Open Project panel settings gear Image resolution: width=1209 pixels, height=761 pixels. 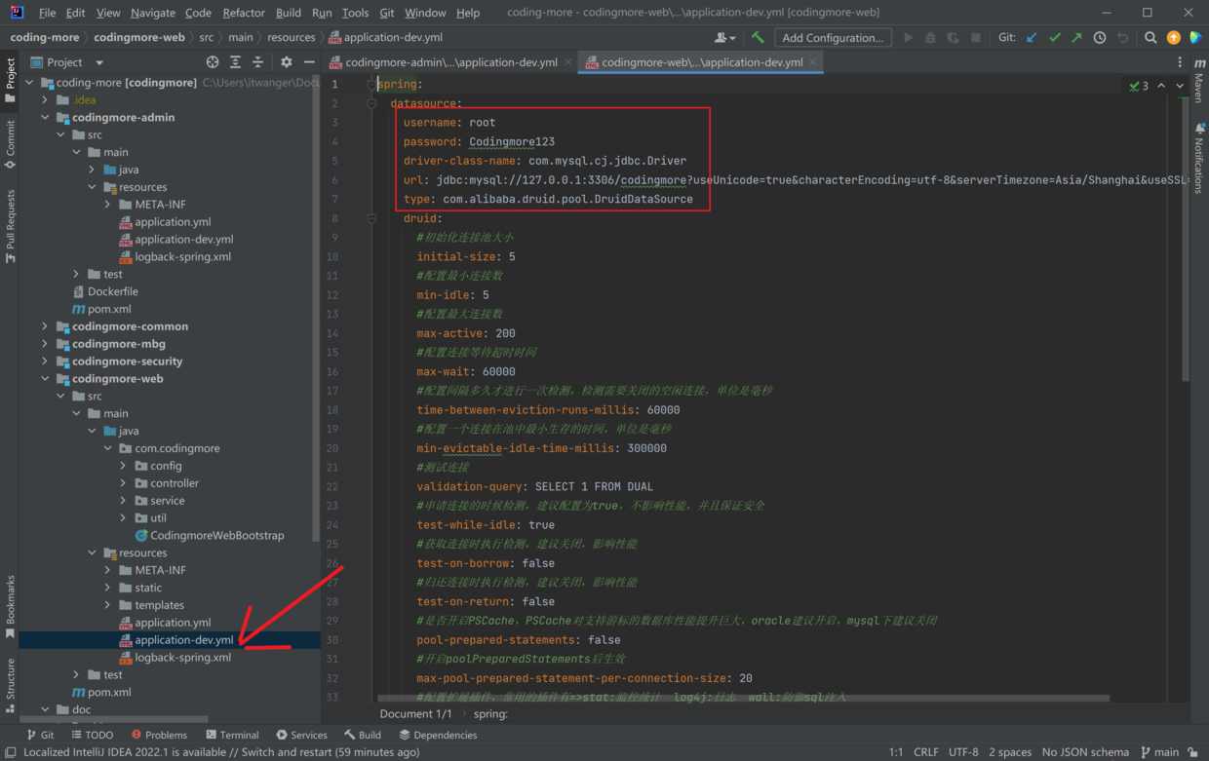click(287, 62)
